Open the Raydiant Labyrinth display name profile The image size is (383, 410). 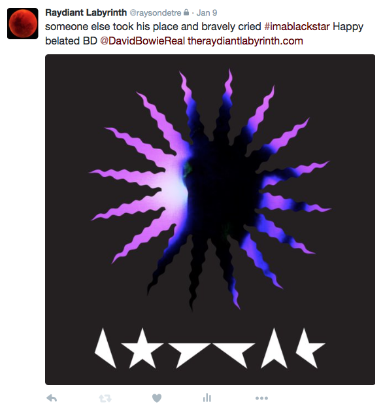click(86, 12)
